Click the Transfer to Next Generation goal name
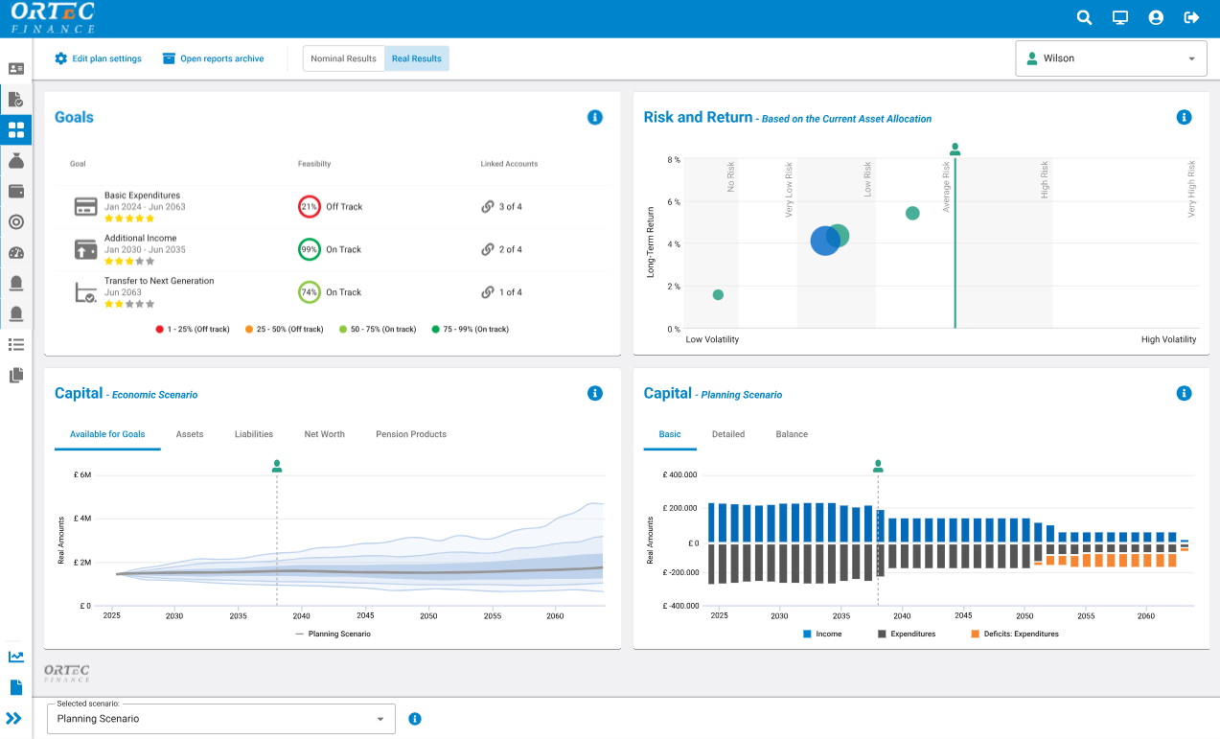The width and height of the screenshot is (1220, 739). (159, 281)
